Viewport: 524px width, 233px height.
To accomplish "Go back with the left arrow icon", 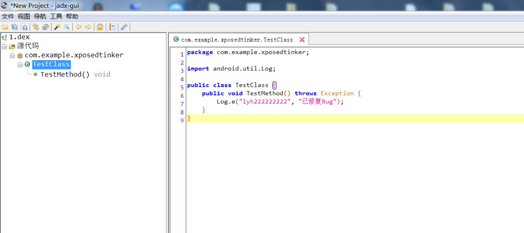I will click(79, 27).
